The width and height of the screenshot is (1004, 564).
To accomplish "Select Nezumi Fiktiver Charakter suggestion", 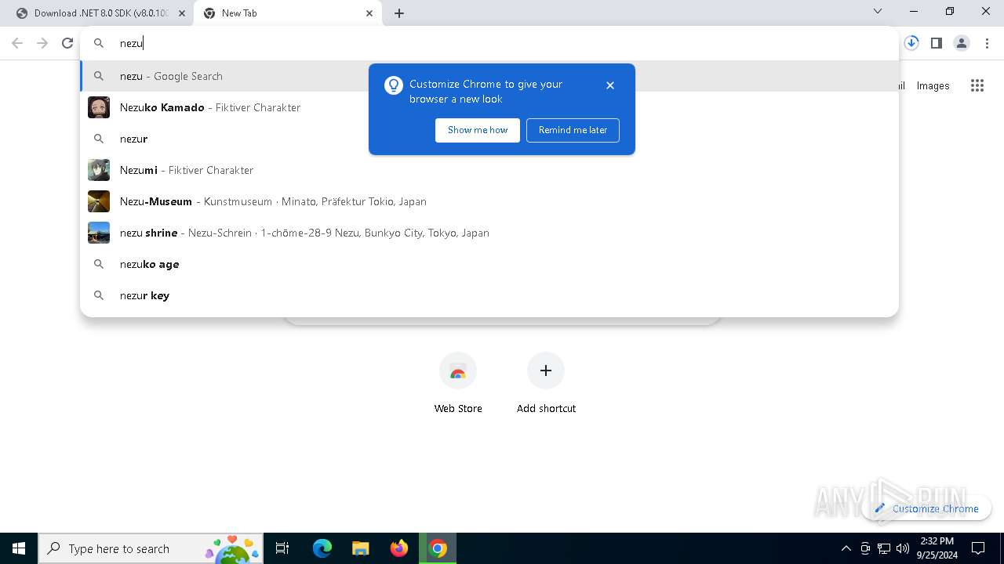I will 489,170.
